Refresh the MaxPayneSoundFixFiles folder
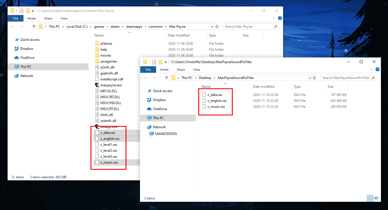Viewport: 388px width, 210px height. click(314, 78)
